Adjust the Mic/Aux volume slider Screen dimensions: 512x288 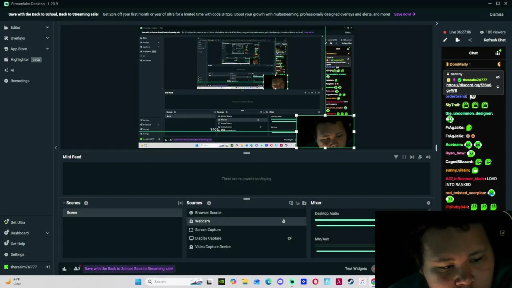(x=345, y=251)
